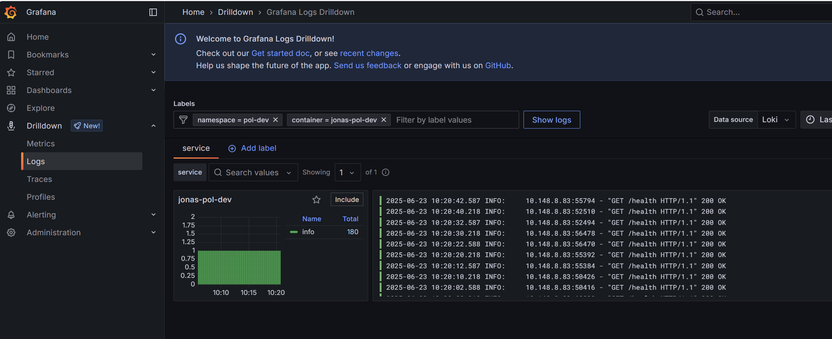Image resolution: width=832 pixels, height=339 pixels.
Task: Click the Add label tab
Action: (x=252, y=148)
